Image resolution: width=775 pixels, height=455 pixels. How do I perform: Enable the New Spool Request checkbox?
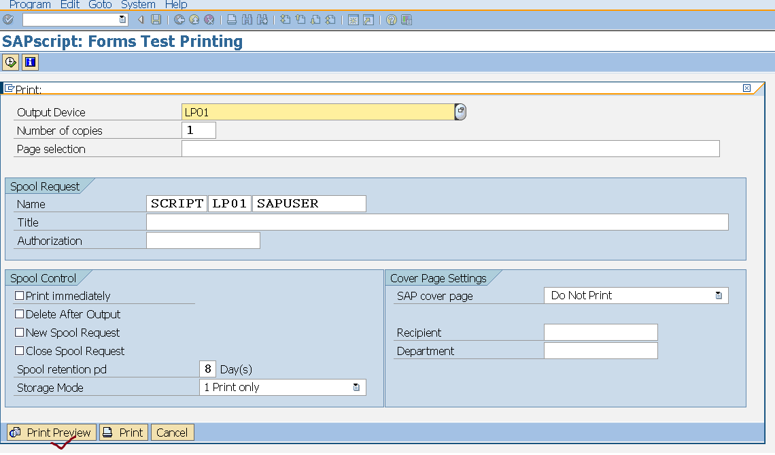[x=19, y=333]
